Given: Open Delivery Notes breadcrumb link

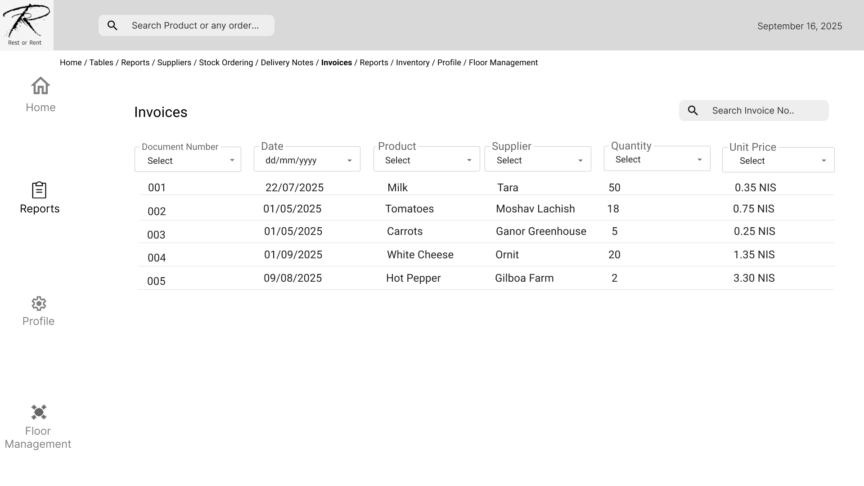Looking at the screenshot, I should tap(287, 63).
